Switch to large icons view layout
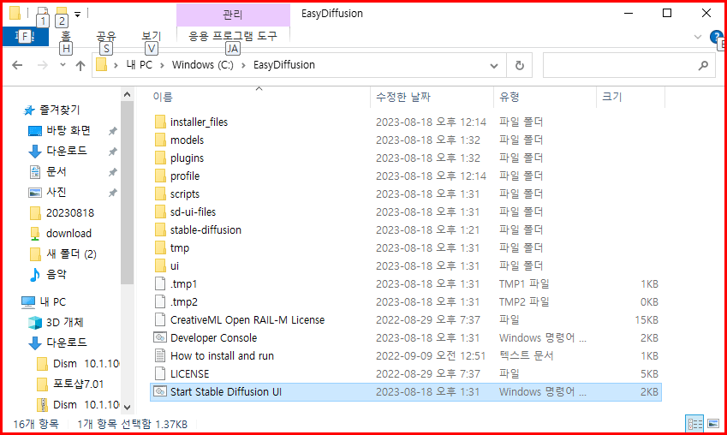 click(713, 424)
